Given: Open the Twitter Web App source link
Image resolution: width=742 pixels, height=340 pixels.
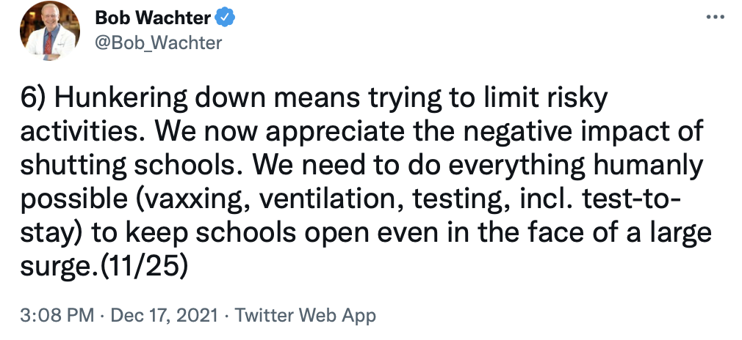Looking at the screenshot, I should coord(307,316).
